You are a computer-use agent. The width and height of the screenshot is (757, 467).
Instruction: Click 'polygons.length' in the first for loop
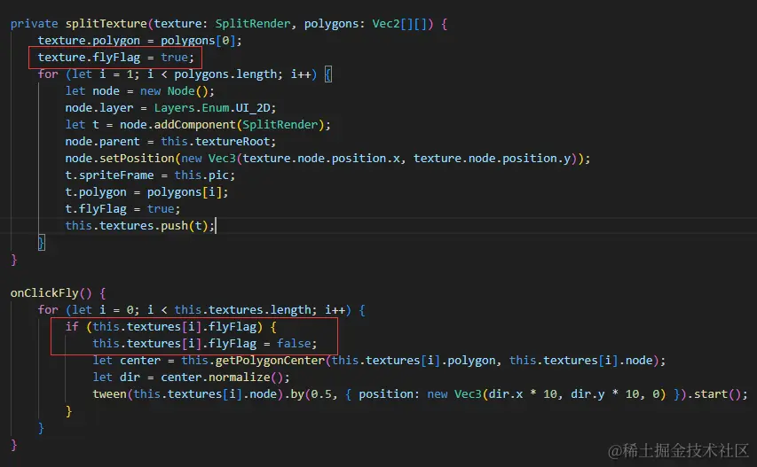[226, 74]
